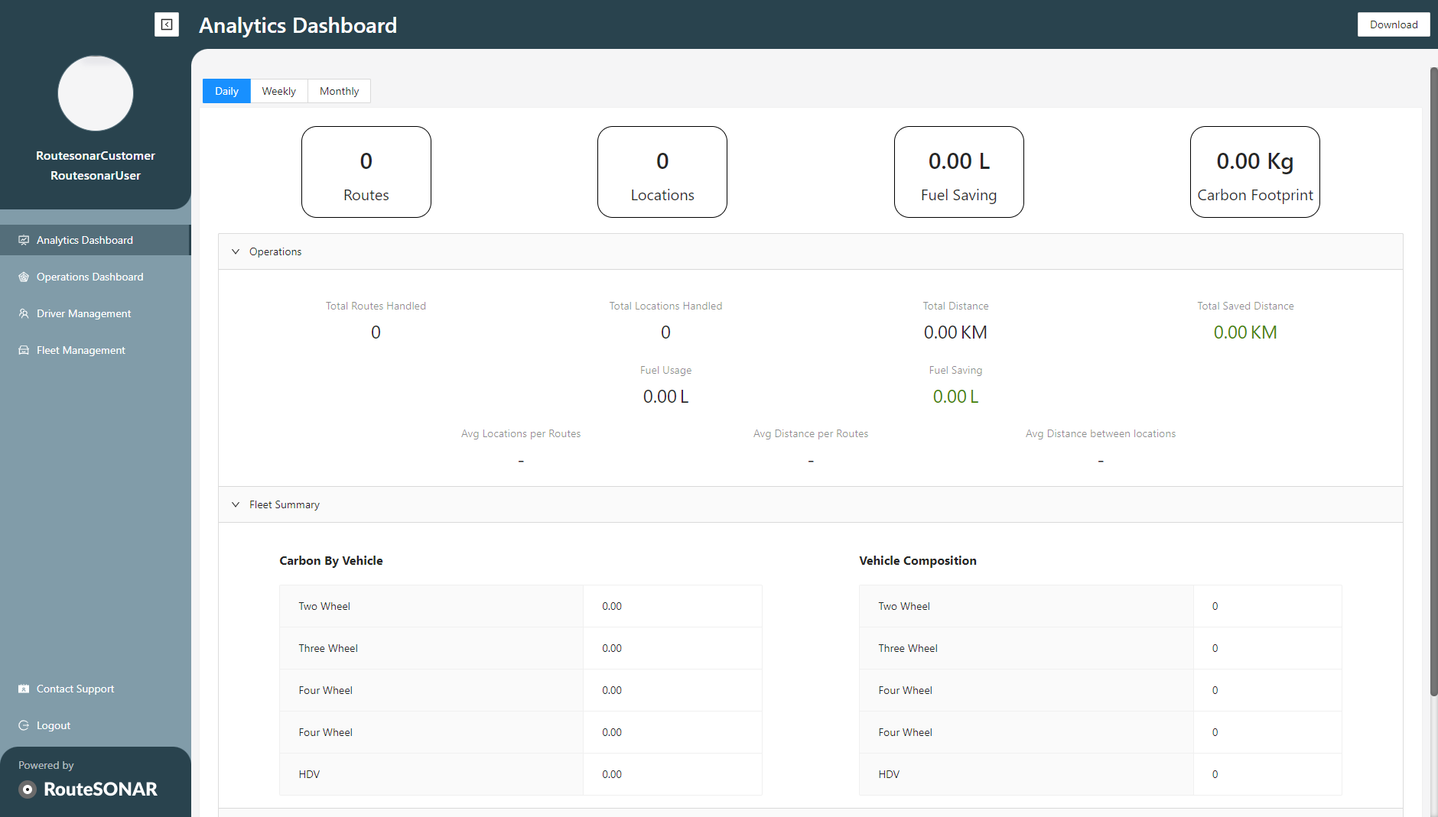The width and height of the screenshot is (1438, 817).
Task: Click Total Routes Handled label
Action: (376, 306)
